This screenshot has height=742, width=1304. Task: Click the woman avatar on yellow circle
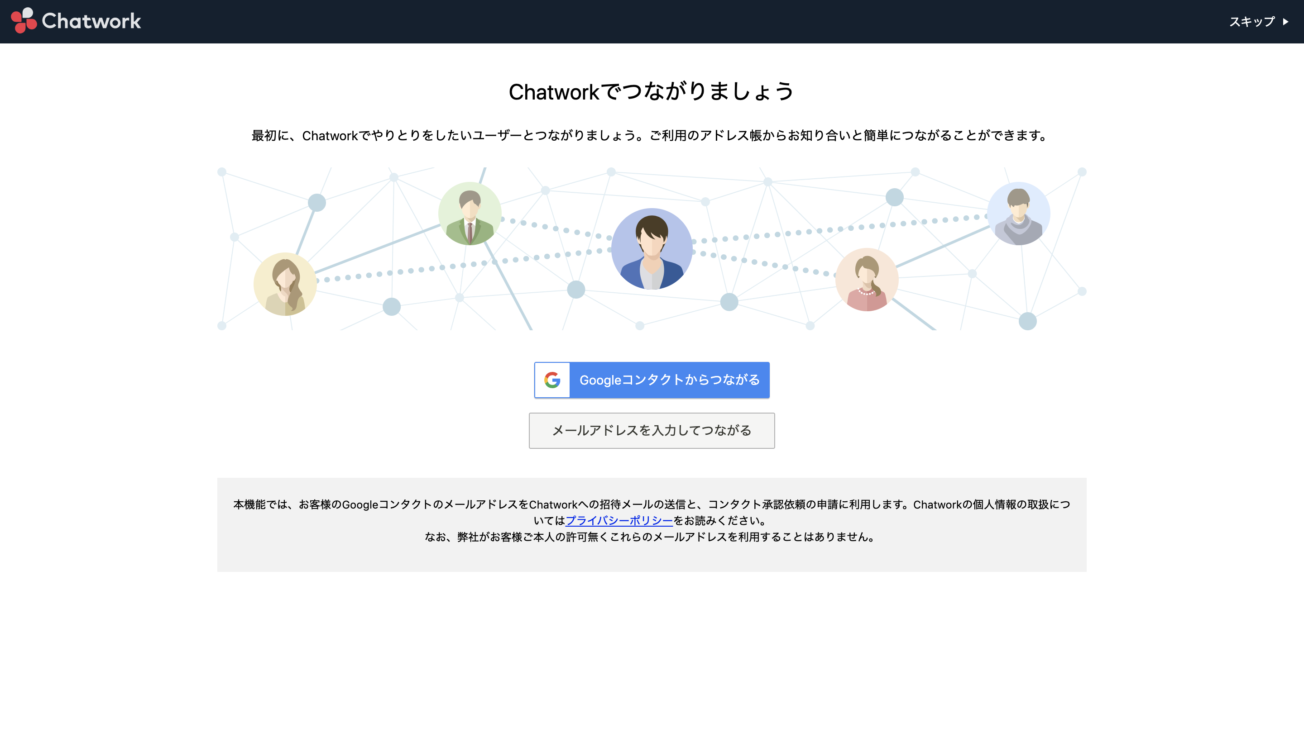point(285,285)
